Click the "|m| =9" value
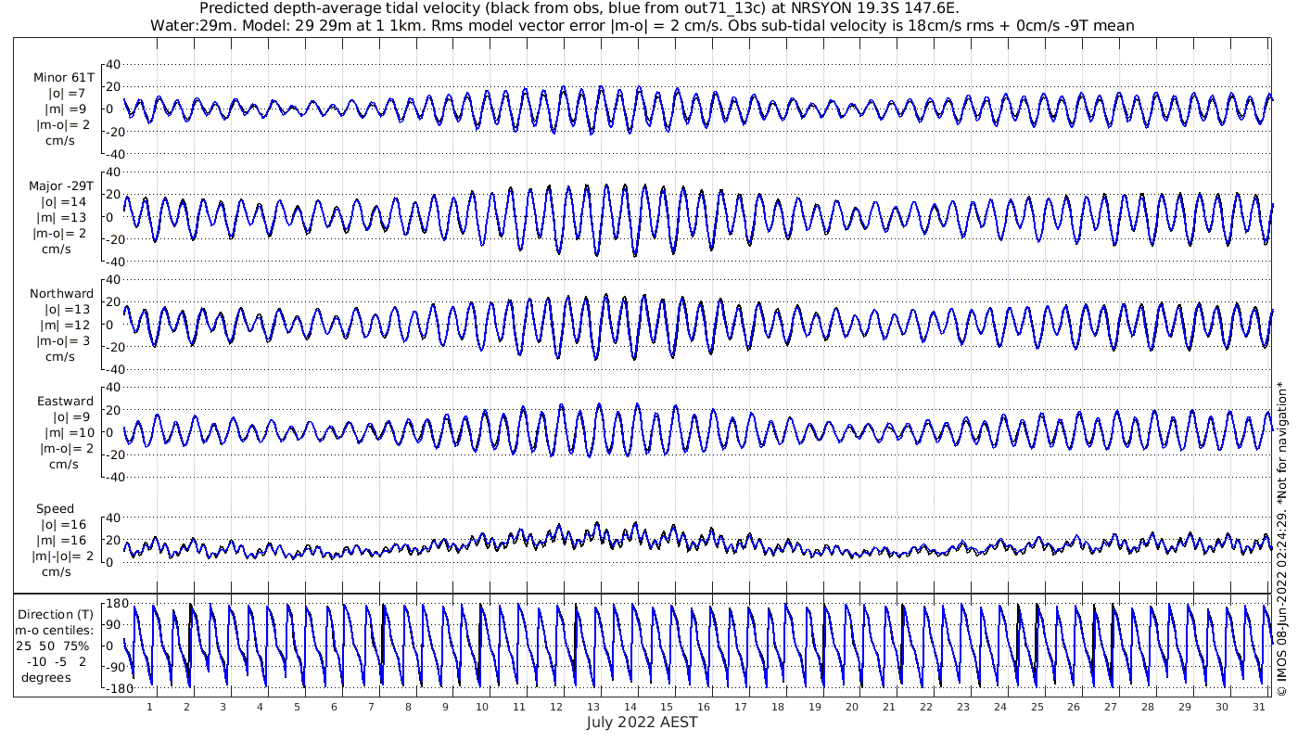Screen dimensions: 1298x742 [67, 109]
